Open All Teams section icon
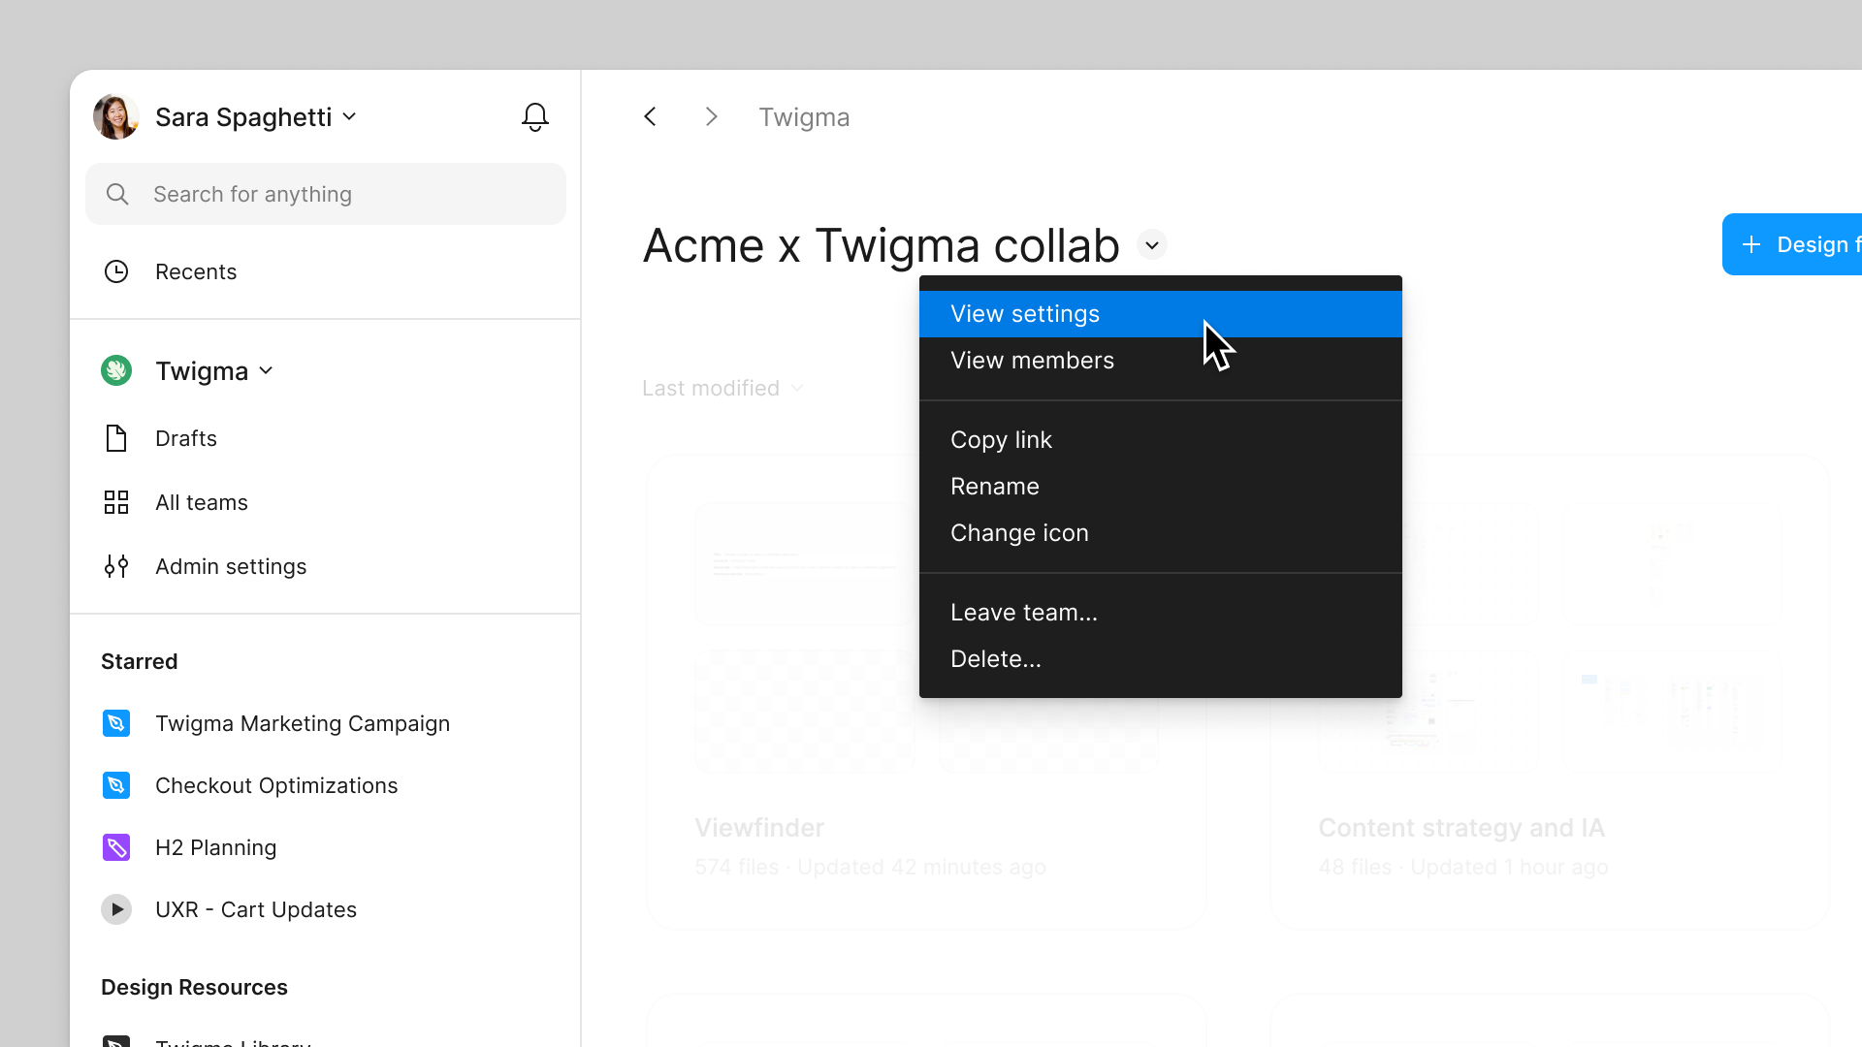1862x1047 pixels. [x=116, y=502]
